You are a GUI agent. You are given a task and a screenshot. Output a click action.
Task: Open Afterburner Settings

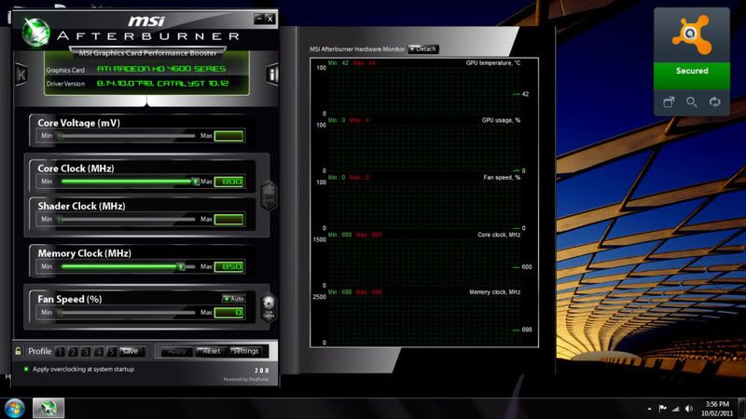point(245,351)
